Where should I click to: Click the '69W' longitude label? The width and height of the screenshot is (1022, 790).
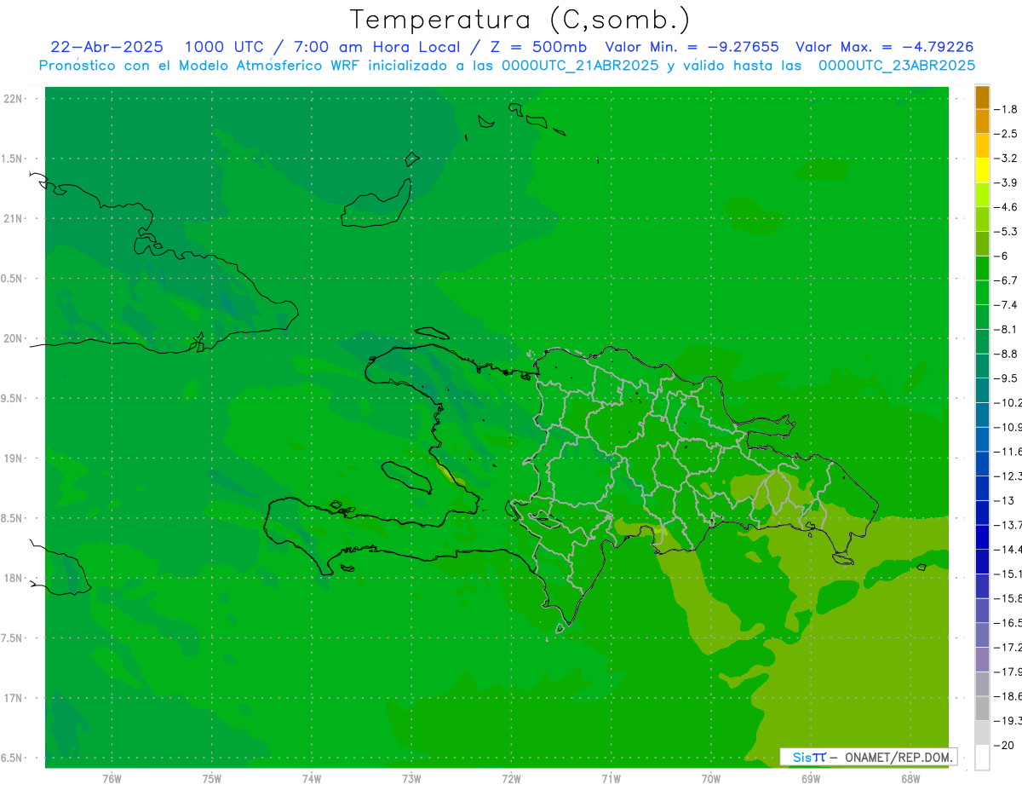(x=811, y=778)
